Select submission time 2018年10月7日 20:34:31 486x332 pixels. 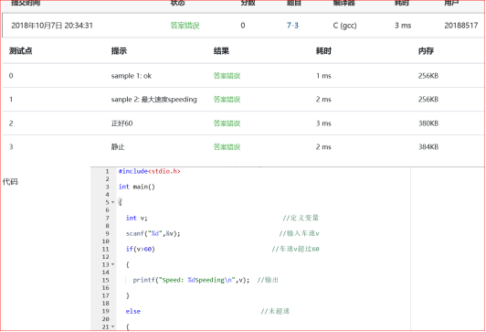click(52, 26)
